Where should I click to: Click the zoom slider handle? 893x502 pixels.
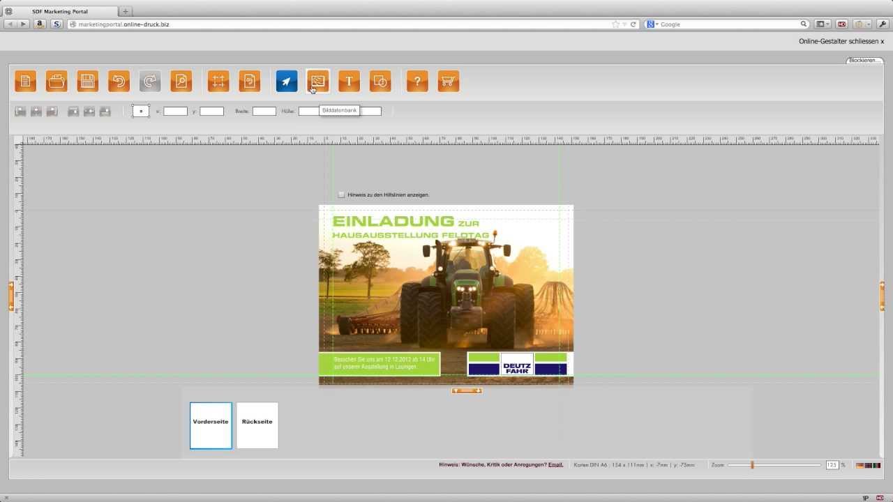pos(752,464)
